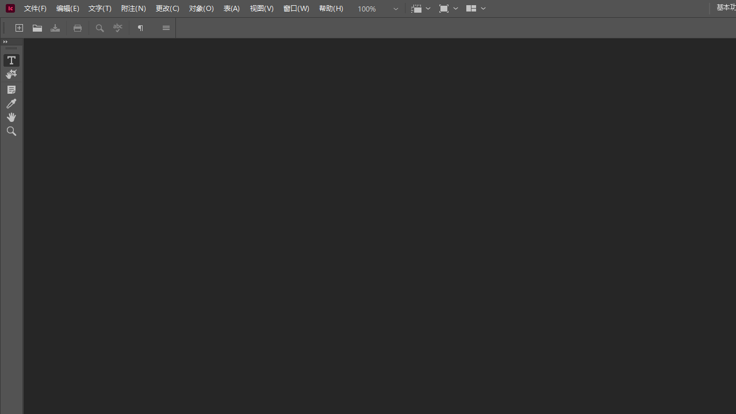736x414 pixels.
Task: Toggle hidden characters pilcrow icon
Action: click(x=140, y=28)
